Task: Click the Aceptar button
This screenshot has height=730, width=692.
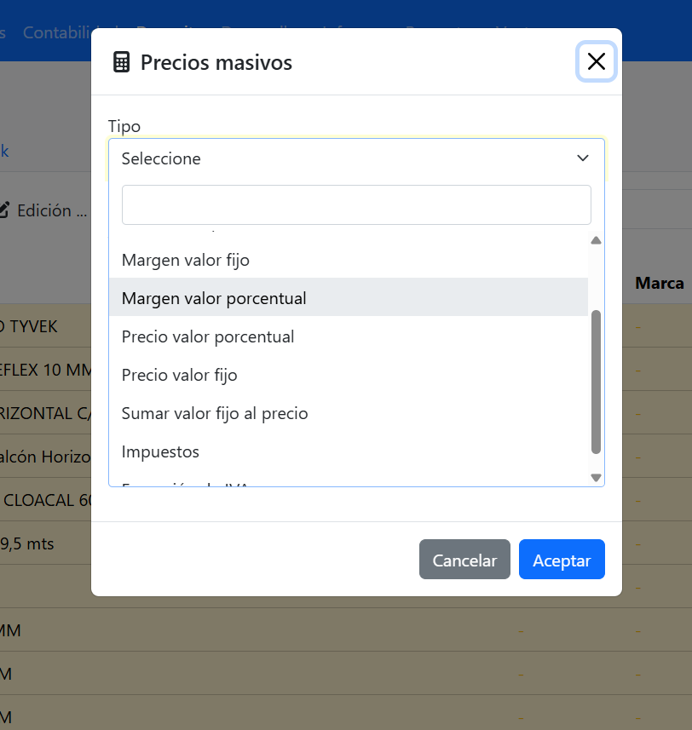Action: click(x=562, y=560)
